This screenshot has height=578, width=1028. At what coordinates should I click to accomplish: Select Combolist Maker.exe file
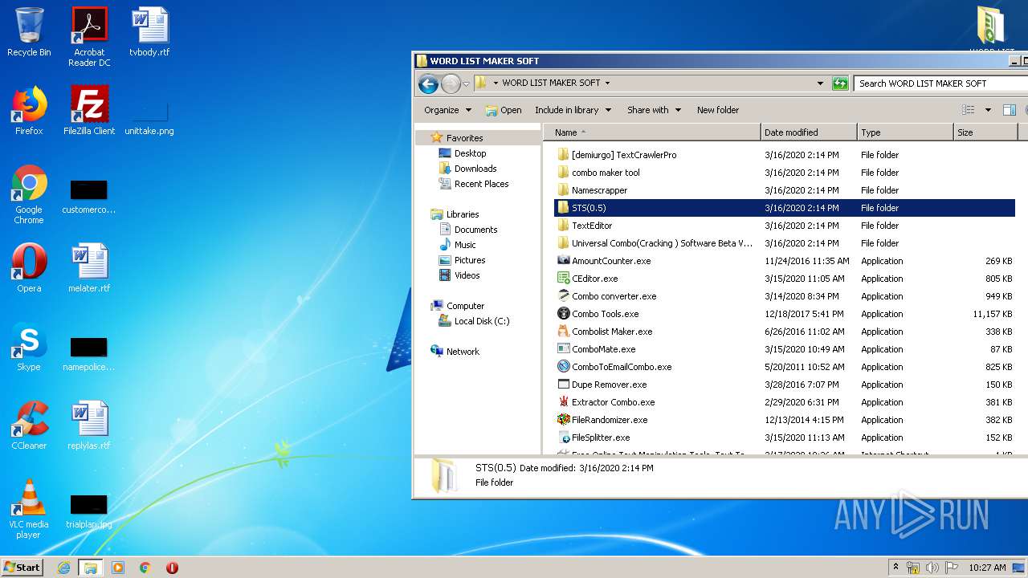605,332
